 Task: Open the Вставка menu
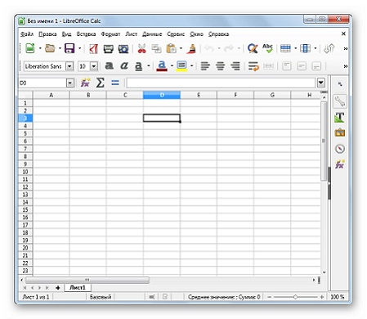[86, 34]
